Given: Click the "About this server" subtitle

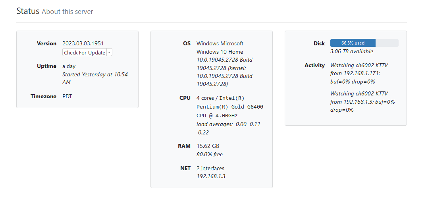Looking at the screenshot, I should click(67, 12).
